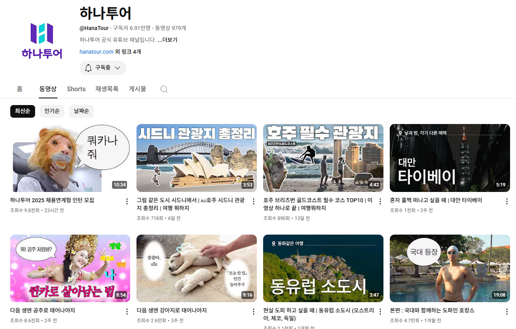
Task: Open the options menu for the puppy video
Action: [x=254, y=312]
